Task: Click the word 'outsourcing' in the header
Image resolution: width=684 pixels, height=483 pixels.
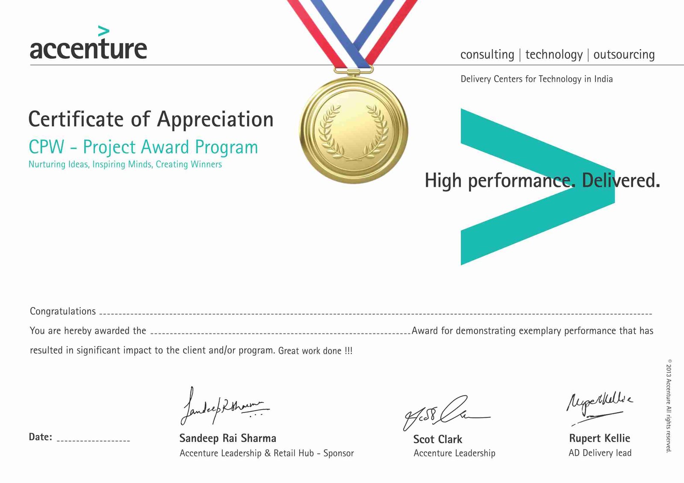Action: (624, 55)
